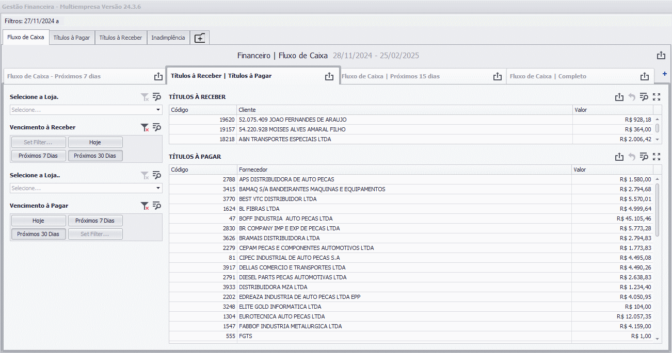672x353 pixels.
Task: Open search for Vencimento à Pagar filter
Action: (157, 206)
